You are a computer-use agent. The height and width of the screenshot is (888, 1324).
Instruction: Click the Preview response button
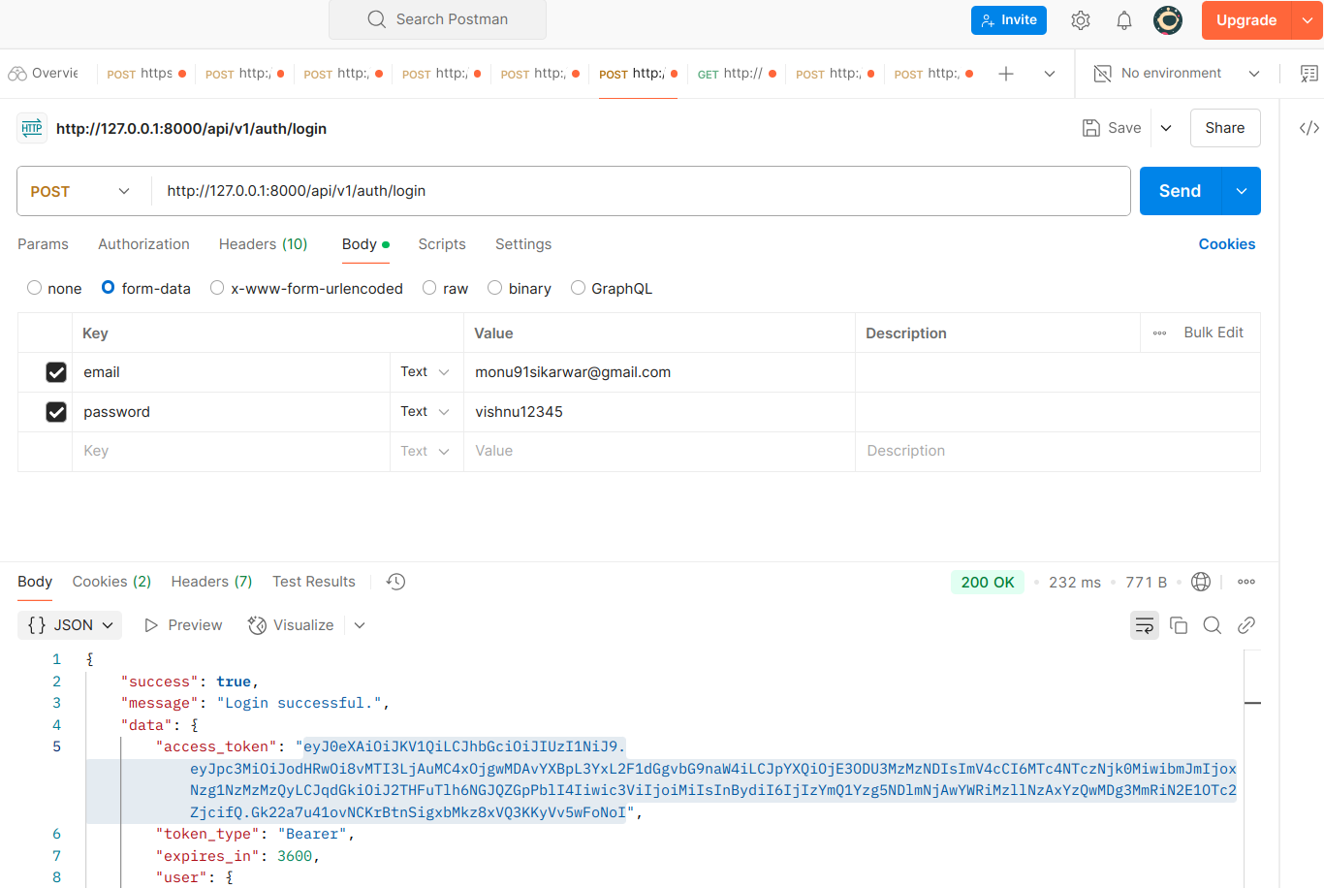pos(183,625)
